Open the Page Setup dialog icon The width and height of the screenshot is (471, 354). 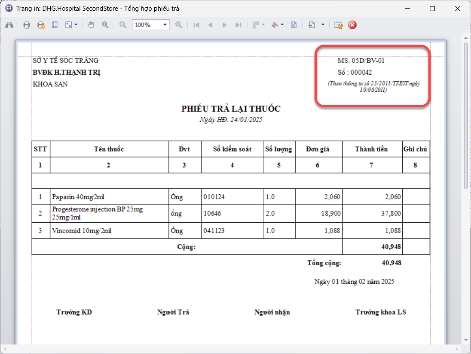point(55,25)
